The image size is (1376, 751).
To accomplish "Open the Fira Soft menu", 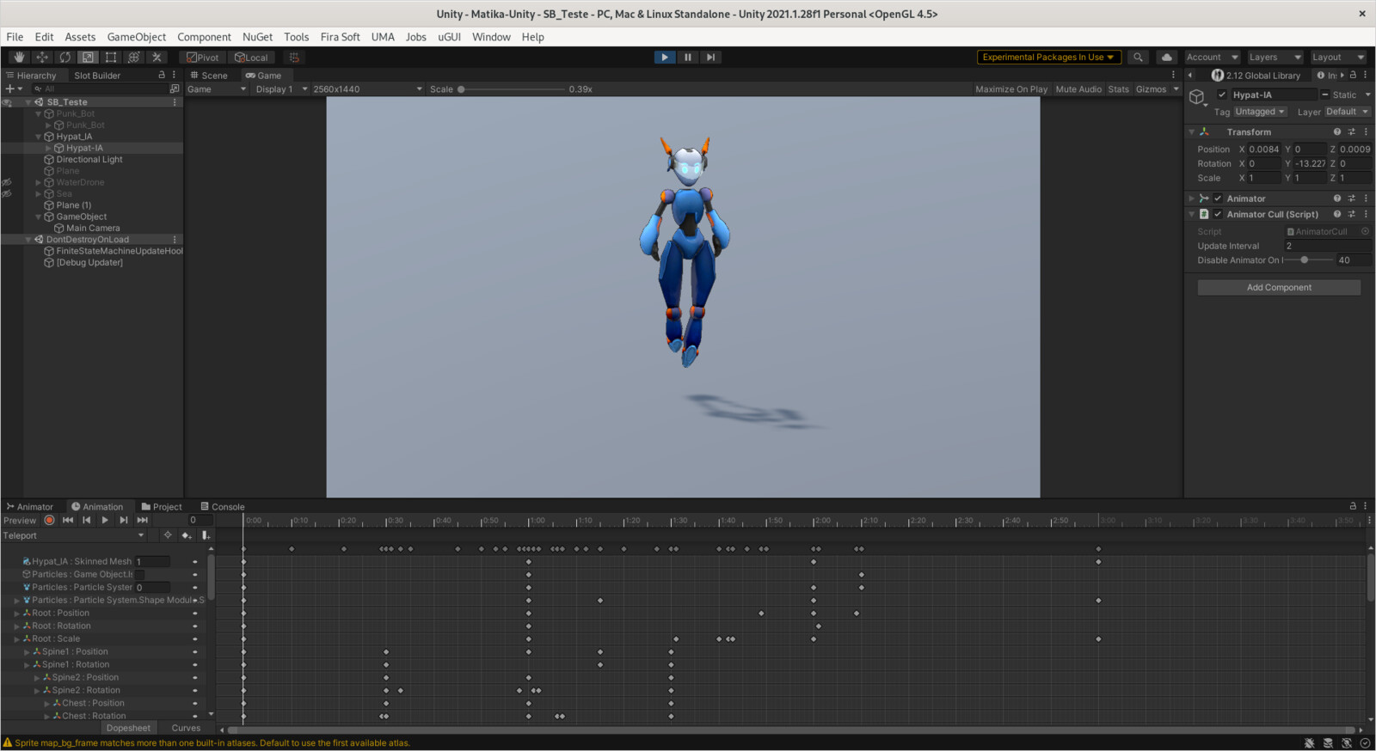I will [x=341, y=37].
